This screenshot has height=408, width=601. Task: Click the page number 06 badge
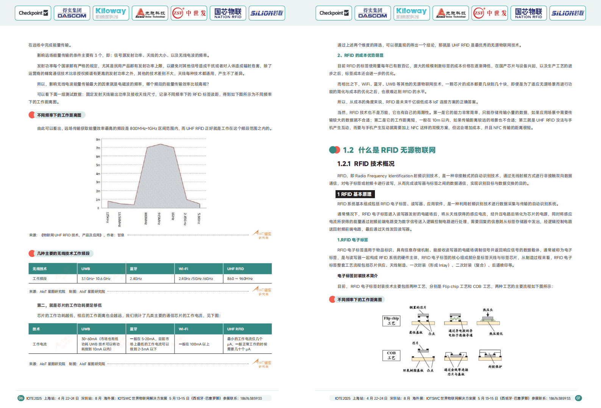(21, 398)
